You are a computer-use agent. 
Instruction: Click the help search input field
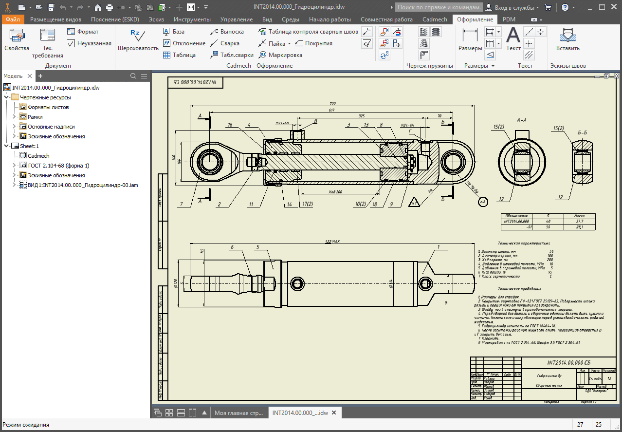[x=438, y=7]
